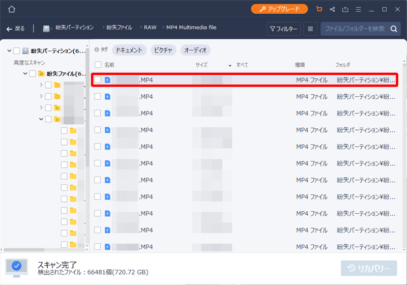Filter by the ドキュメント tag
Image resolution: width=407 pixels, height=285 pixels.
click(129, 50)
